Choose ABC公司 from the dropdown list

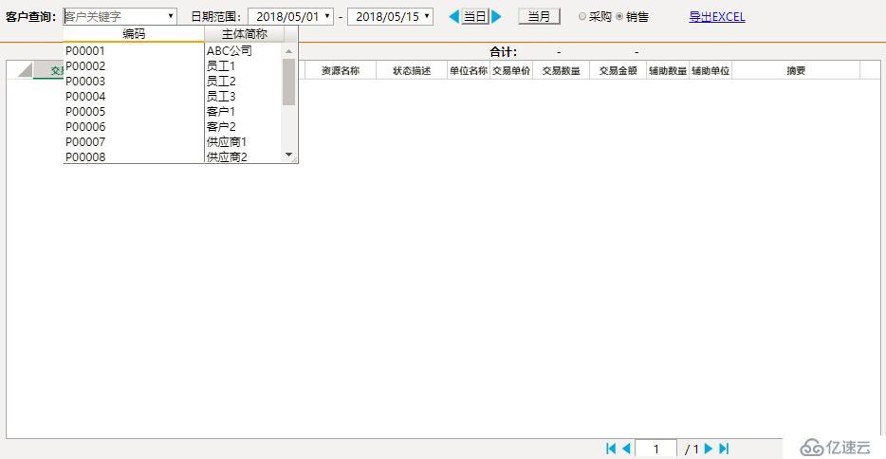click(x=230, y=51)
